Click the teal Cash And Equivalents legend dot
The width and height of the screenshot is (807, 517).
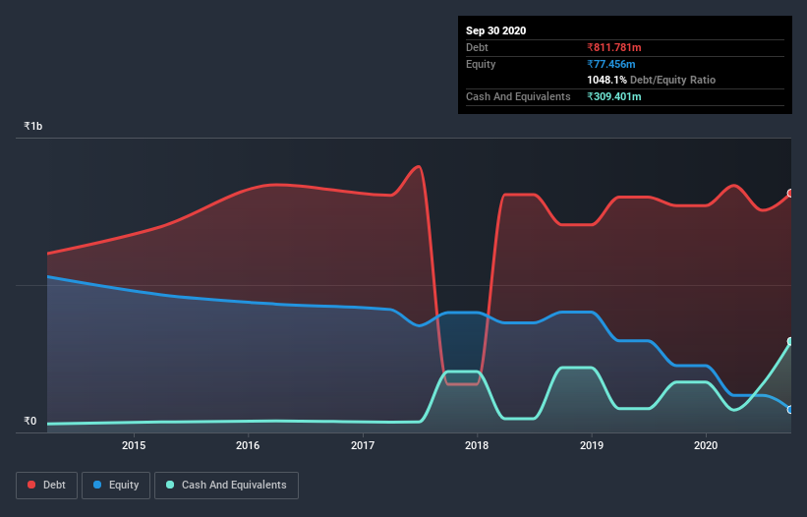[x=170, y=485]
